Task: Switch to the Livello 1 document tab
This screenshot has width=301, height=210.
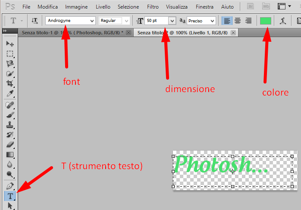Action: pos(182,33)
